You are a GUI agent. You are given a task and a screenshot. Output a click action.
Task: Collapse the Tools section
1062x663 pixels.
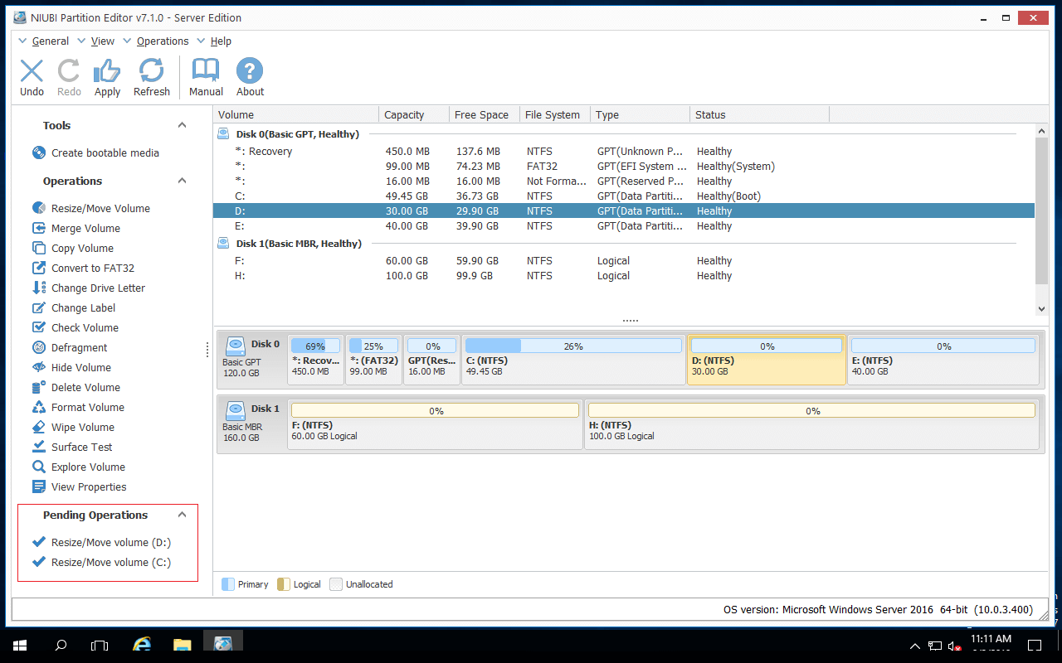coord(182,125)
